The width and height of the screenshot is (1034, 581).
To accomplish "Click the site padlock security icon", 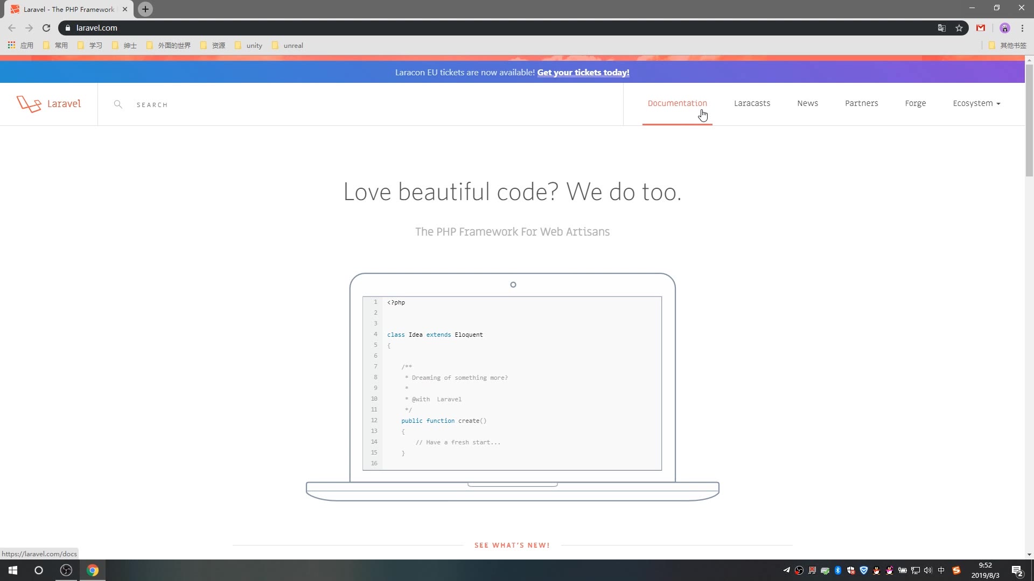I will [68, 28].
